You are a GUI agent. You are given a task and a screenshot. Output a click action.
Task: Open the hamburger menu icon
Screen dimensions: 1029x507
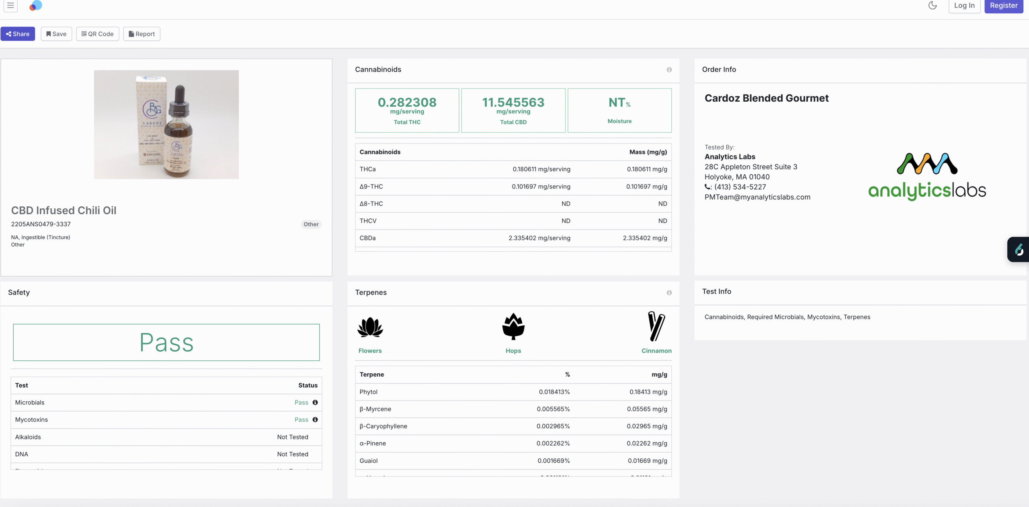pyautogui.click(x=10, y=5)
